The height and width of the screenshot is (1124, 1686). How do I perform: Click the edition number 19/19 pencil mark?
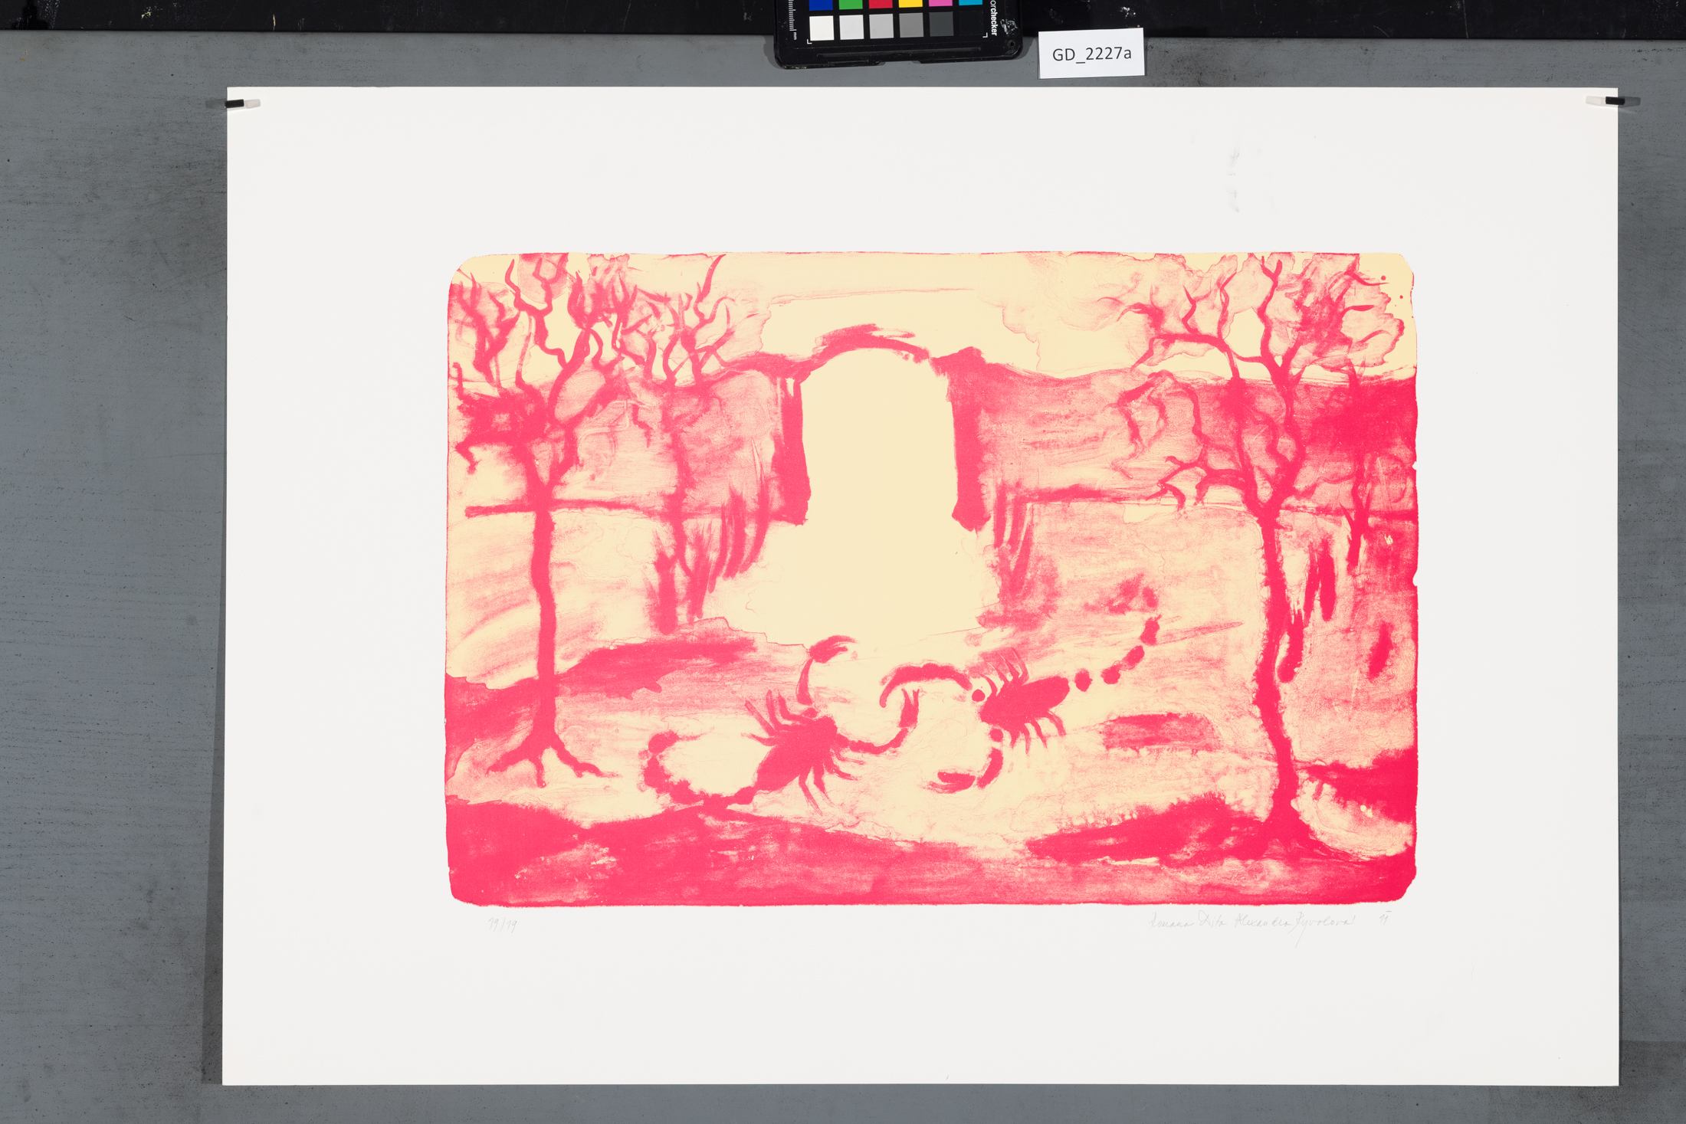(x=503, y=925)
